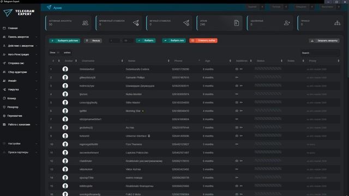This screenshot has height=196, width=349.
Task: Click the Выбрать все button
Action: 174,41
